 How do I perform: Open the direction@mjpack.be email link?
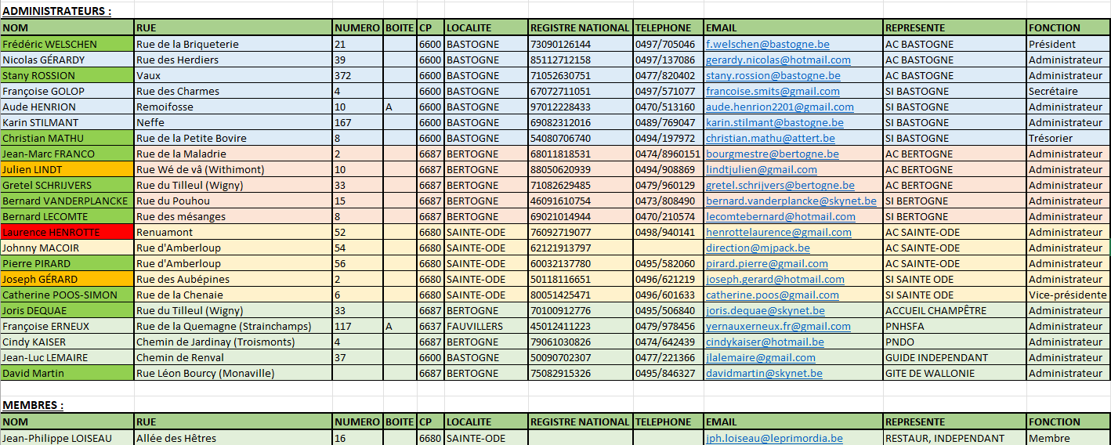point(757,248)
